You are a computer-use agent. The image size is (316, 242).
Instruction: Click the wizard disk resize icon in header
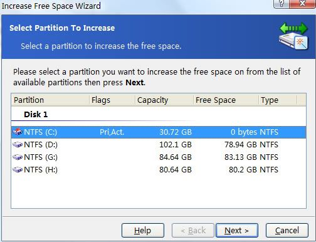tap(293, 36)
